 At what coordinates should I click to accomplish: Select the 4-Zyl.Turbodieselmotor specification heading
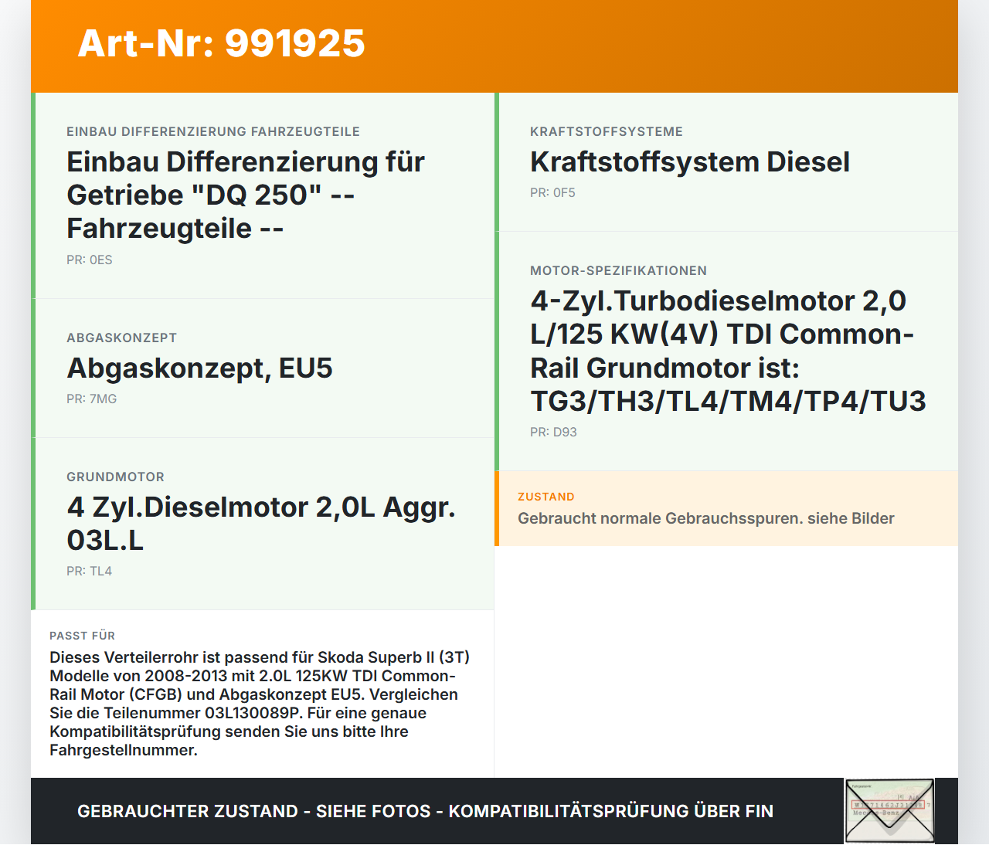pyautogui.click(x=727, y=351)
